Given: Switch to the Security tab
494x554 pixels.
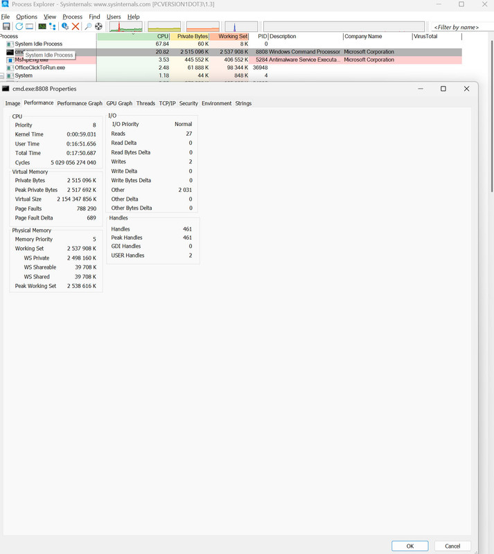Looking at the screenshot, I should (188, 103).
